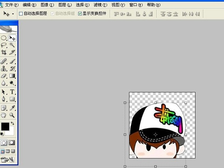Select the Magic Wand tool

[x=12, y=45]
